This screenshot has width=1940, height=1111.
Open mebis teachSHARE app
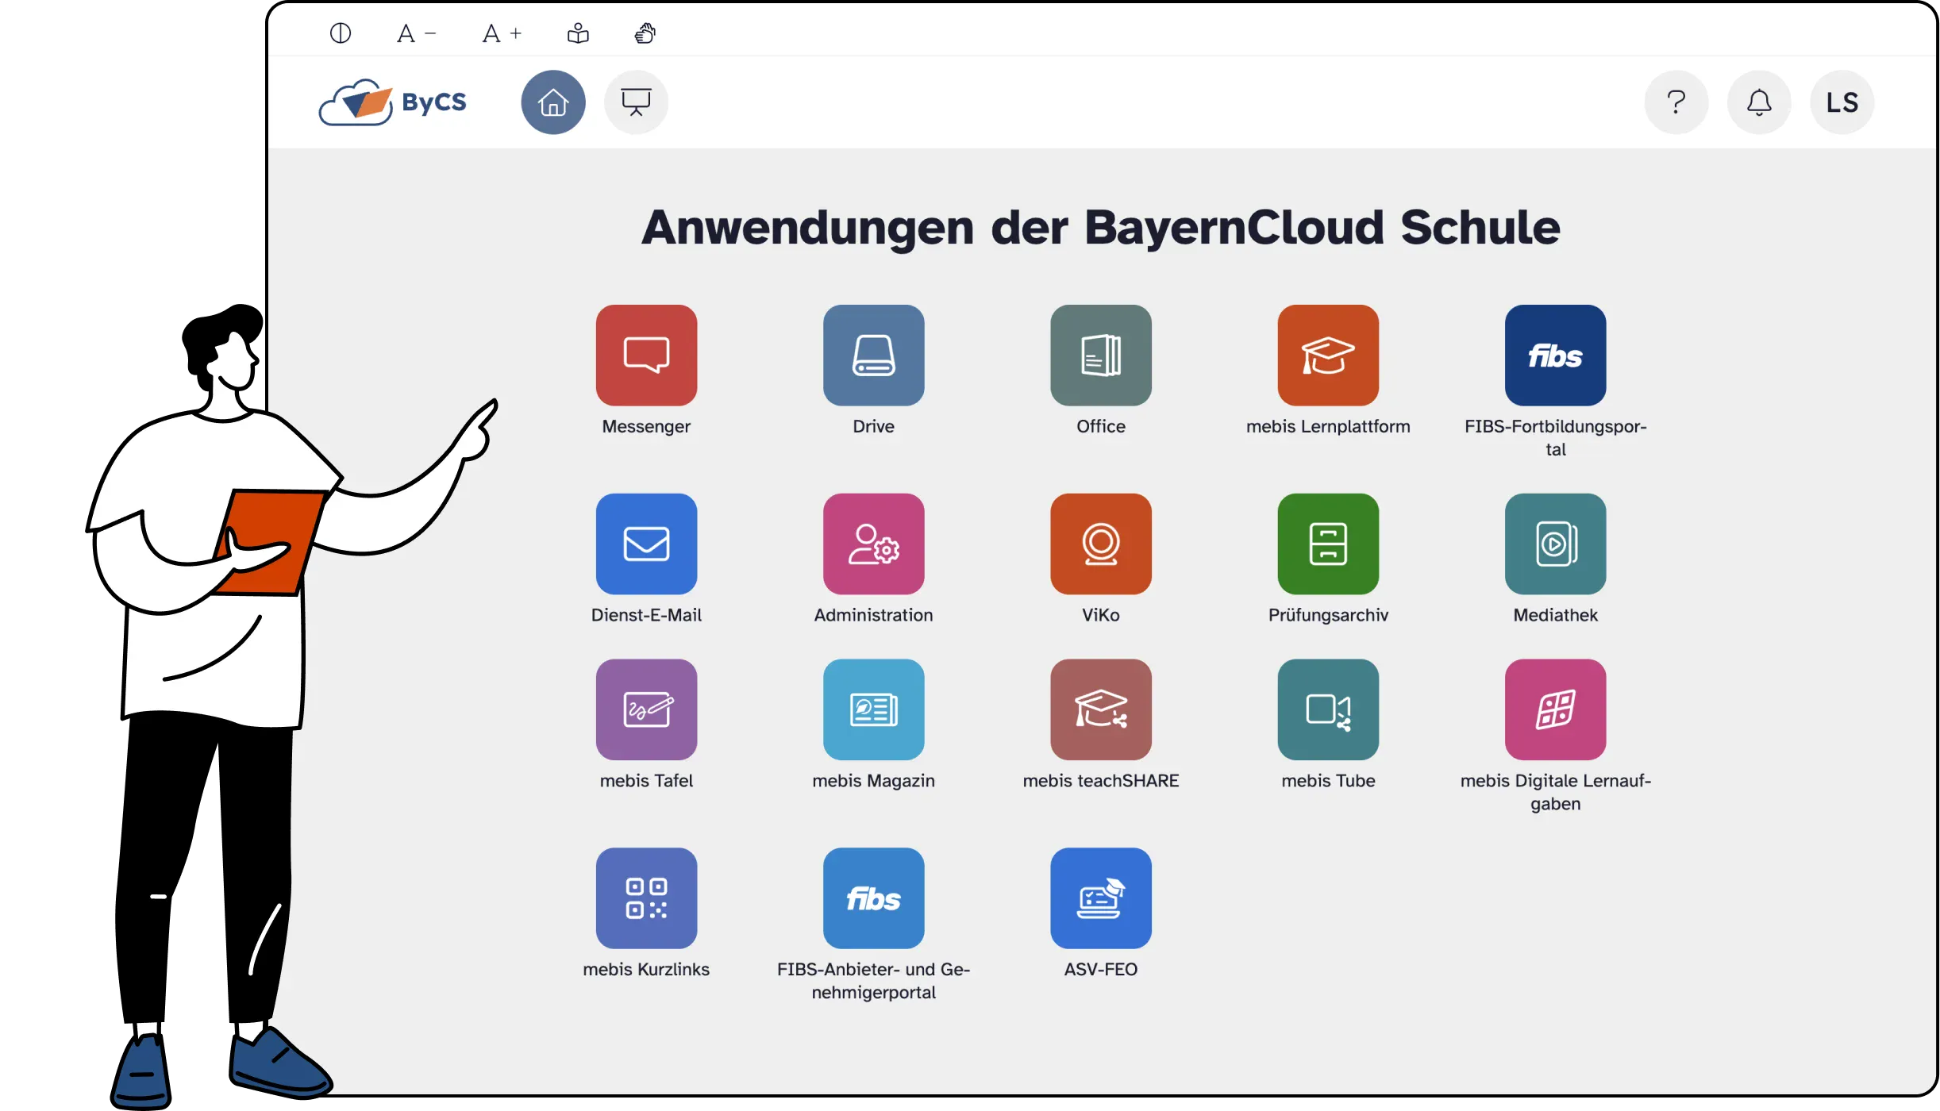1100,709
